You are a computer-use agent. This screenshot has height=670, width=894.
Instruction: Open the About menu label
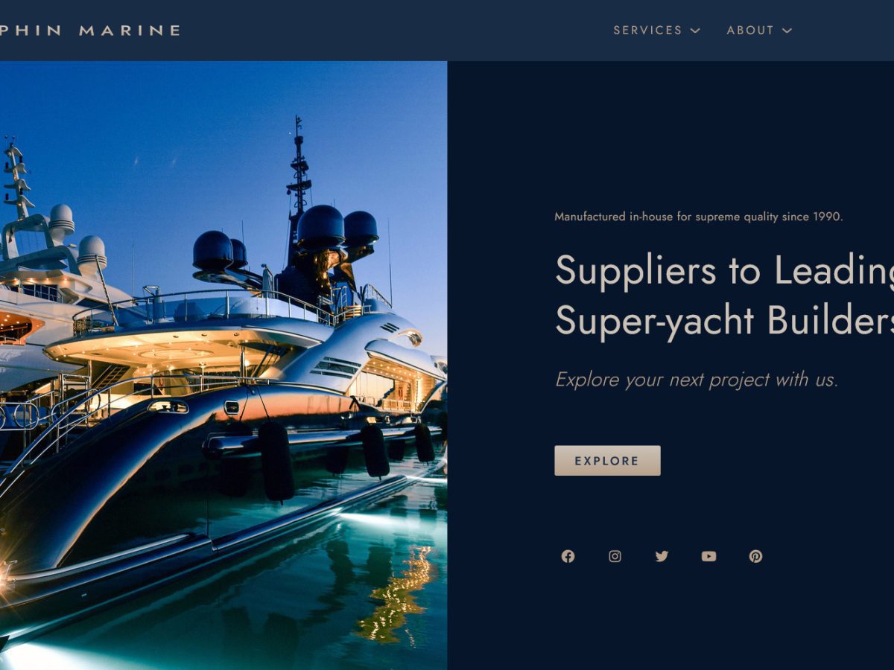tap(750, 31)
